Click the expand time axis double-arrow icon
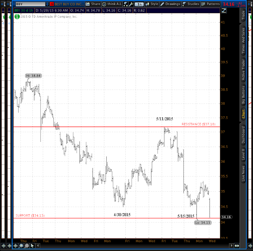 point(237,246)
